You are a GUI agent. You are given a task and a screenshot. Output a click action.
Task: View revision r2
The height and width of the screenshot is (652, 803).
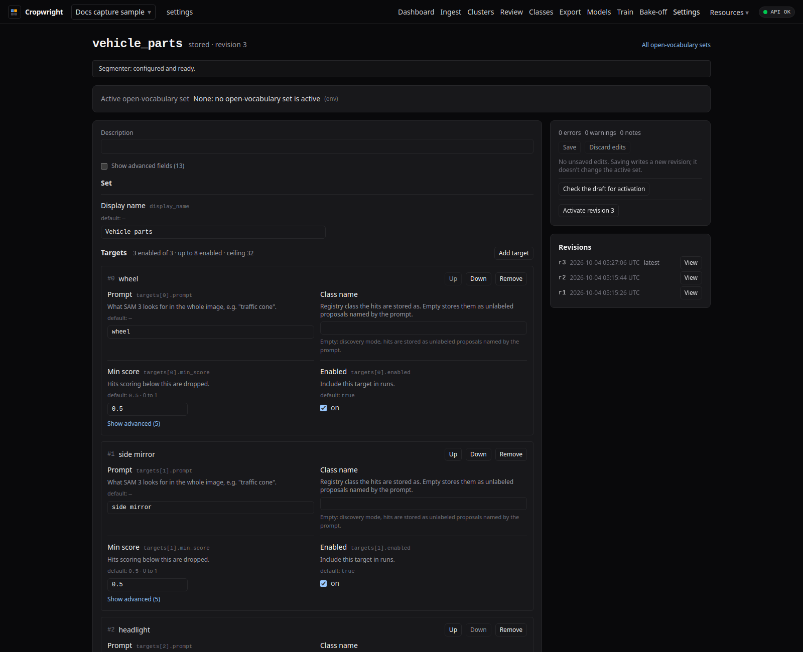(x=691, y=278)
